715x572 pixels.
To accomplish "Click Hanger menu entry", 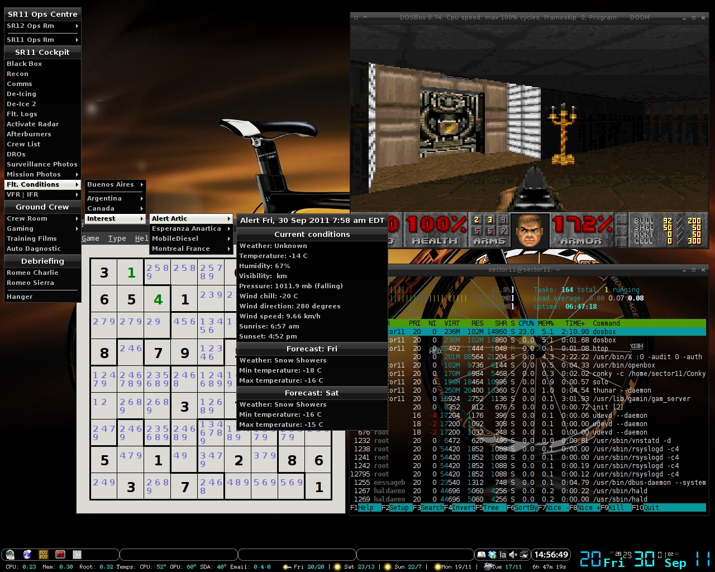I will (x=42, y=297).
